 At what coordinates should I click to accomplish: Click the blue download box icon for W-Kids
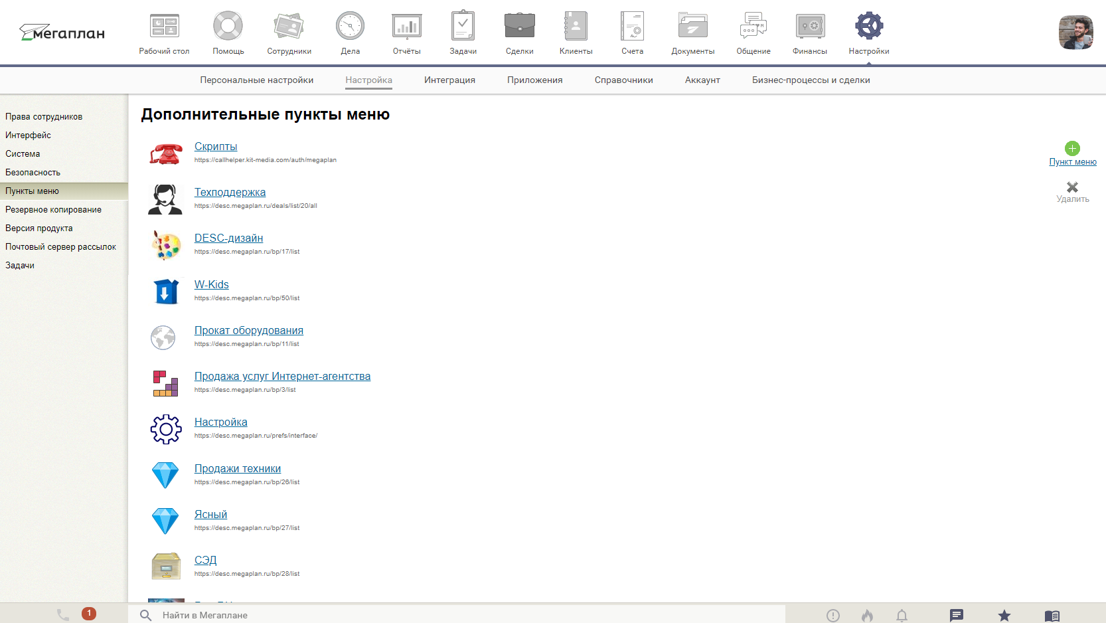(x=166, y=291)
